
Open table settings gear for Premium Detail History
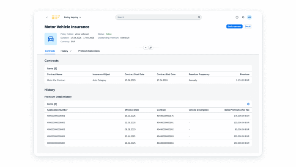[x=248, y=104]
